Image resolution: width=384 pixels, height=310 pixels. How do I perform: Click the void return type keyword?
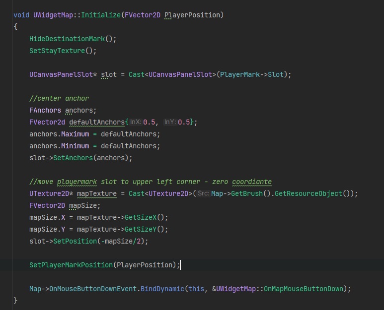point(21,15)
